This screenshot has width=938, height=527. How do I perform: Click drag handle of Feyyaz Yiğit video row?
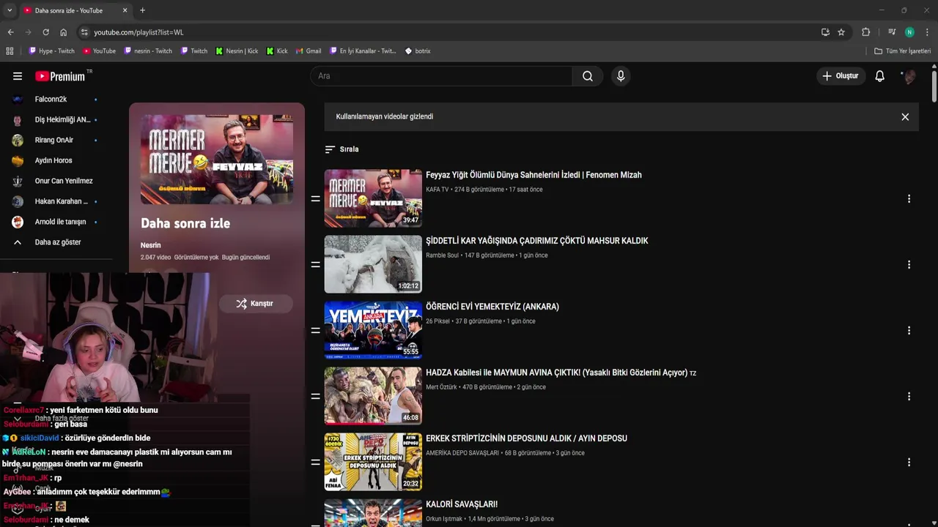point(316,199)
